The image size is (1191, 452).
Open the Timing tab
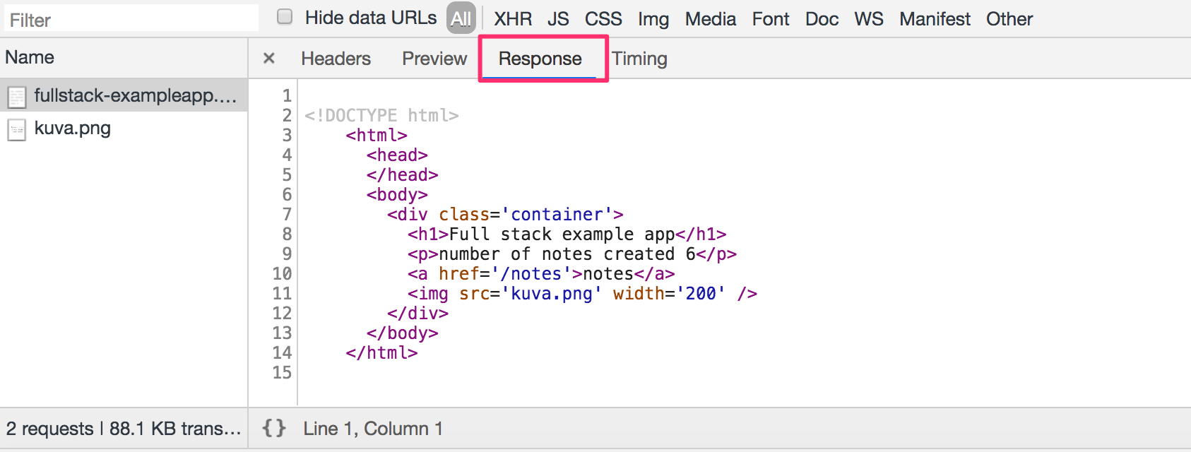point(639,59)
